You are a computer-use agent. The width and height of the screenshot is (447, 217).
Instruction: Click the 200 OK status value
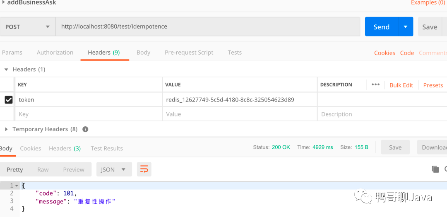[x=281, y=147]
